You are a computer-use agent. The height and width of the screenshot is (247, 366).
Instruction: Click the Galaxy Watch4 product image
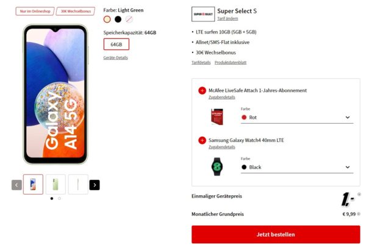click(217, 166)
